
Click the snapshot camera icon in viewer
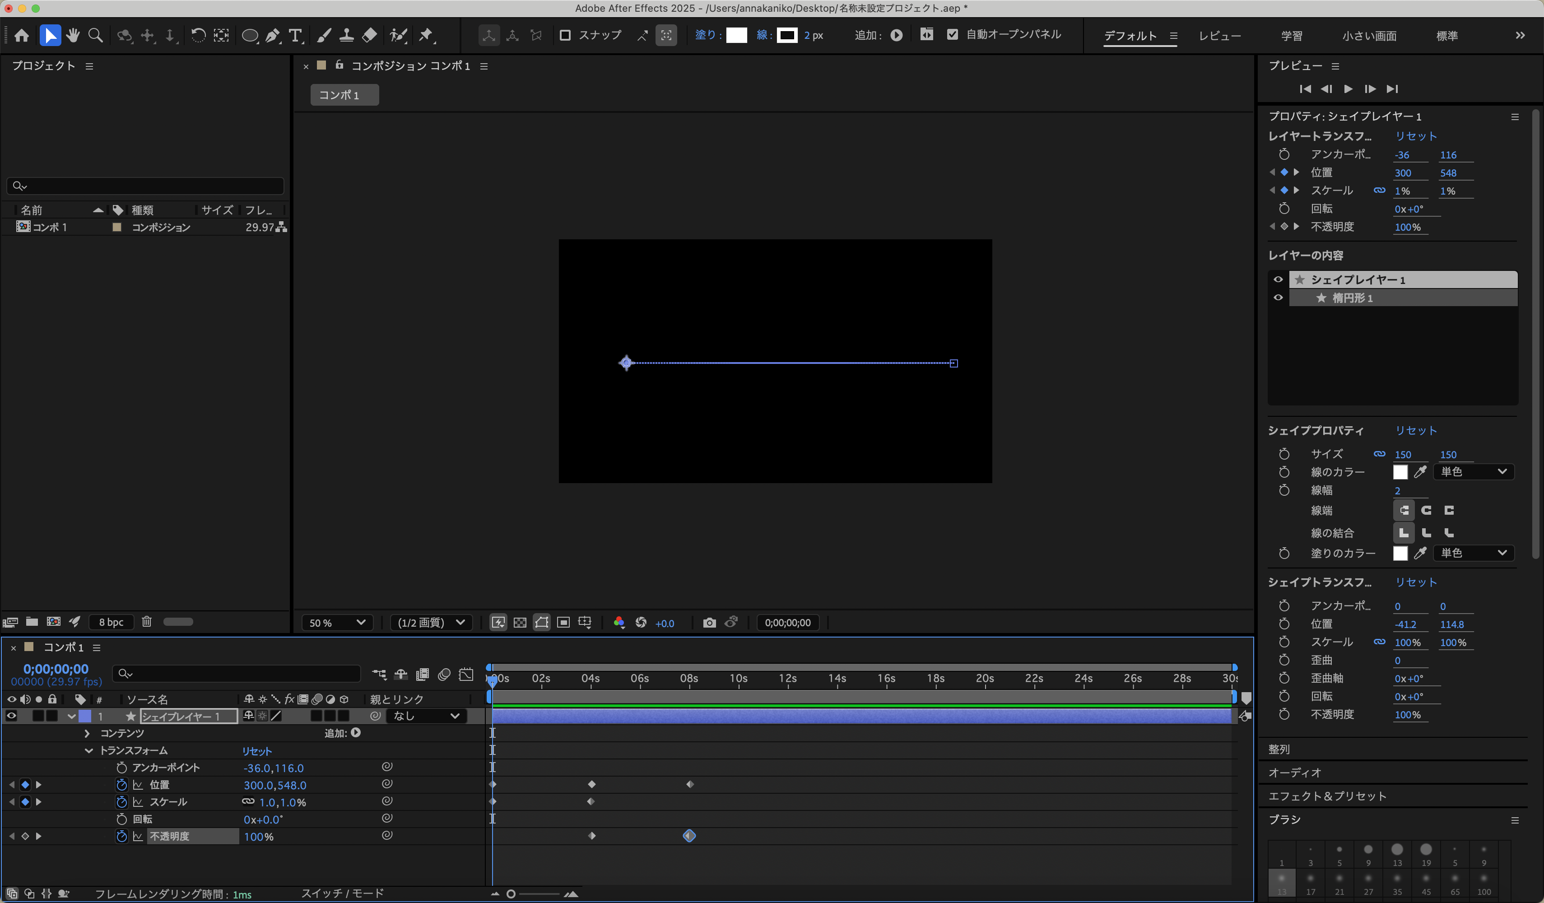pyautogui.click(x=710, y=623)
